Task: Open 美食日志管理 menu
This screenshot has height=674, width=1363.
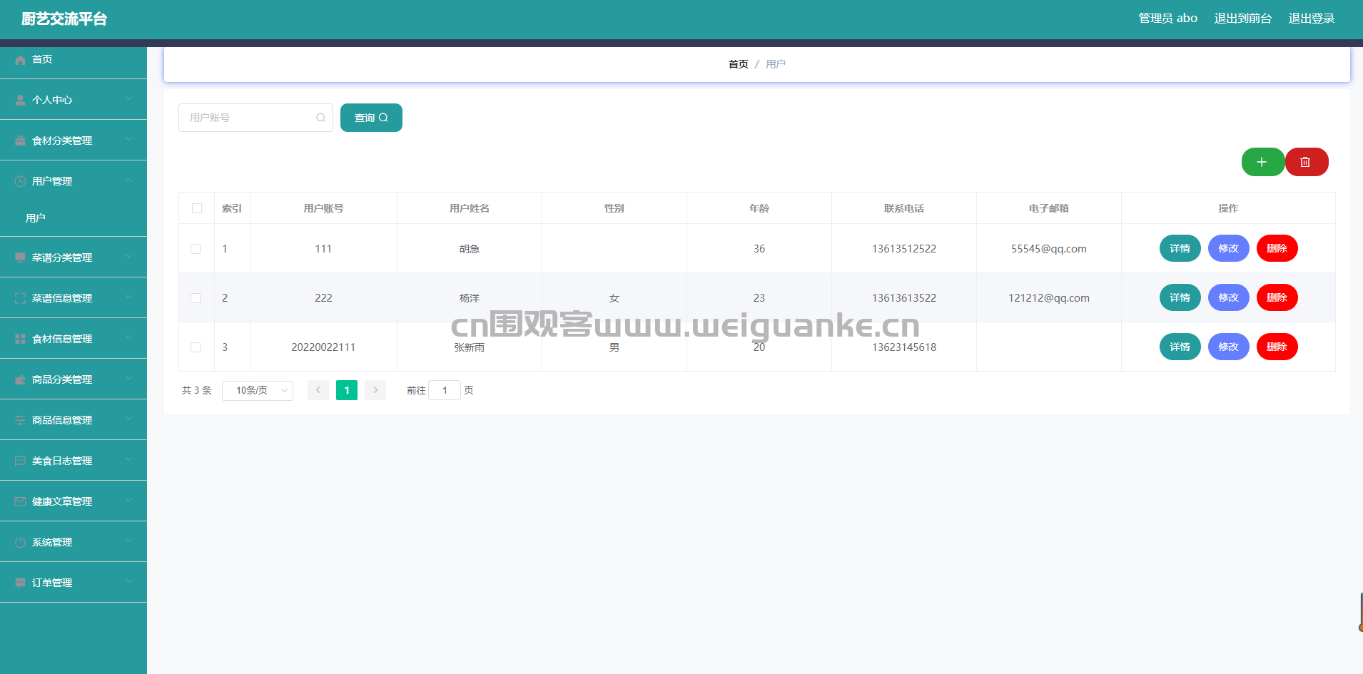Action: click(74, 461)
